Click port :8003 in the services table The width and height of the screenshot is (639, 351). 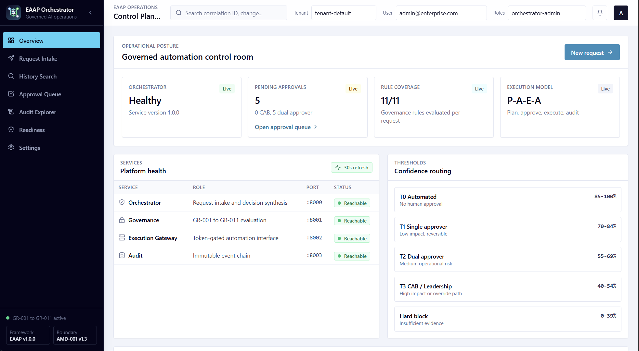pos(314,255)
